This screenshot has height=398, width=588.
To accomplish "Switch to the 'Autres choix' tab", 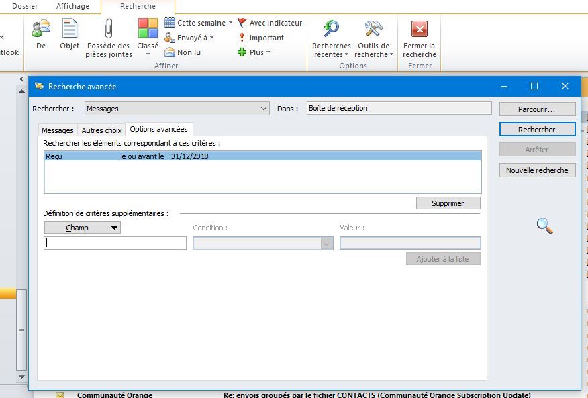I will pos(101,130).
